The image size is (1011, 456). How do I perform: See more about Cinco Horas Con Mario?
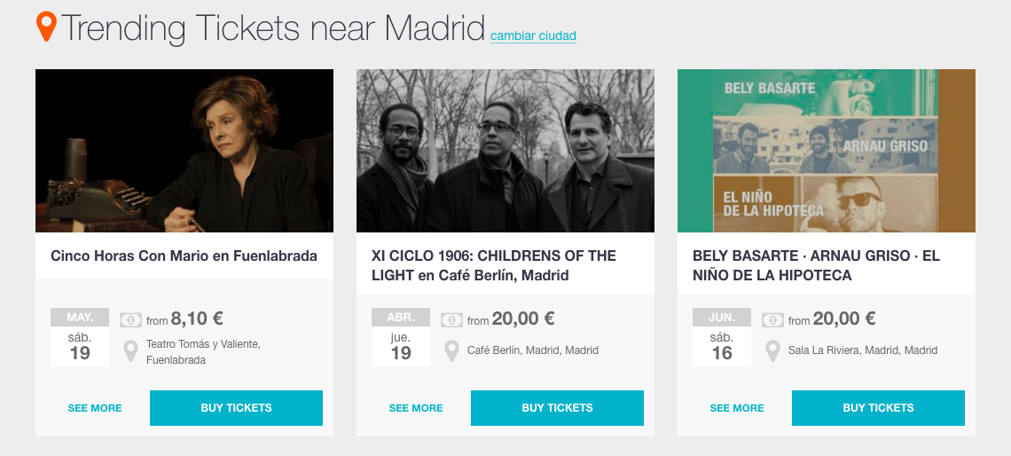point(95,408)
